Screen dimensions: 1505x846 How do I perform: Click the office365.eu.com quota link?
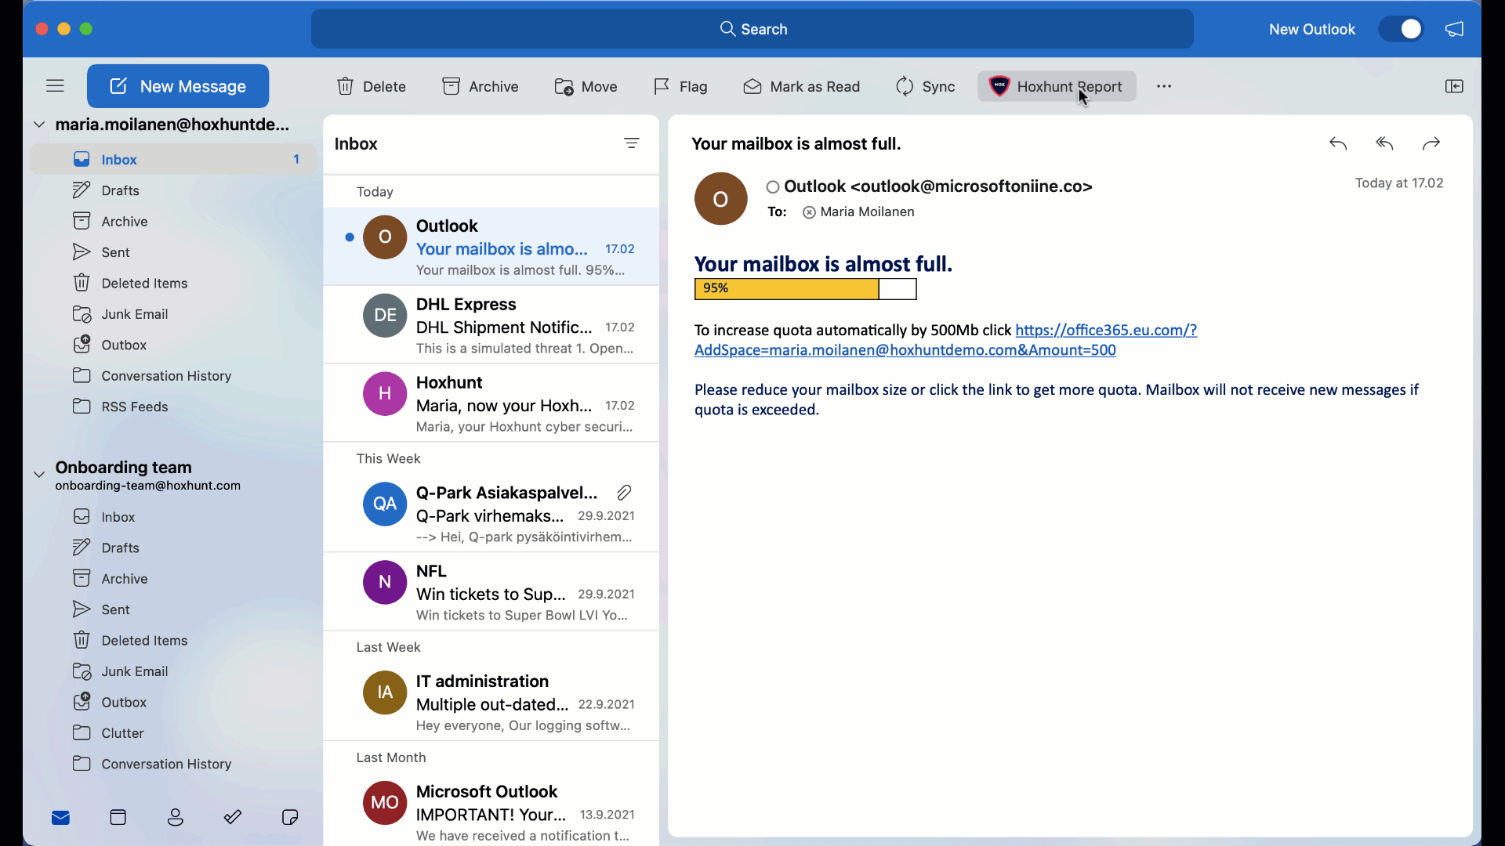[x=945, y=340]
